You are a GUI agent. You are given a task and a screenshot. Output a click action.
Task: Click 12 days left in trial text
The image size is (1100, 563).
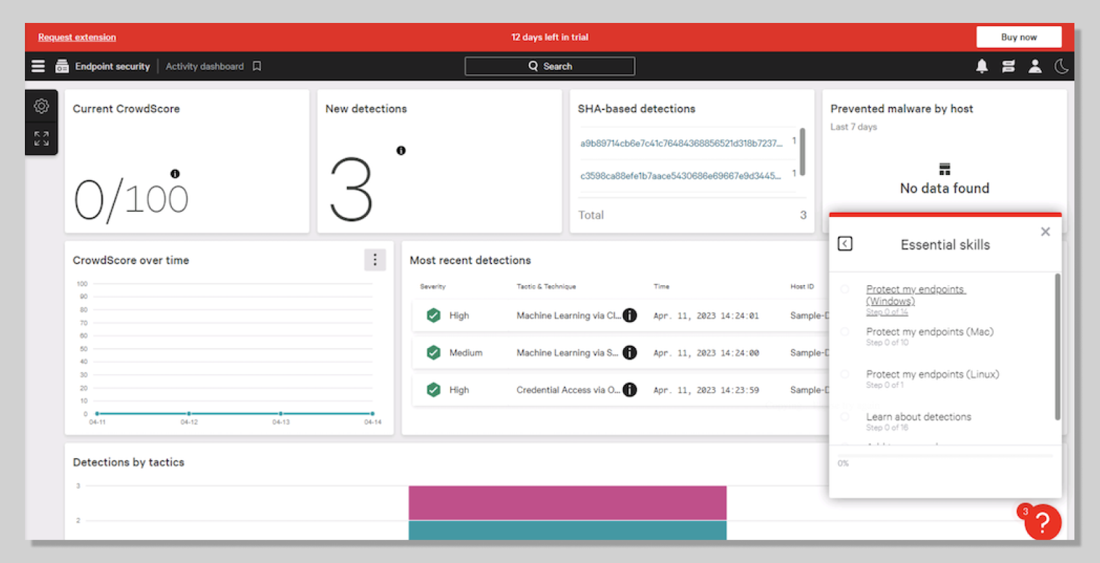(x=550, y=37)
